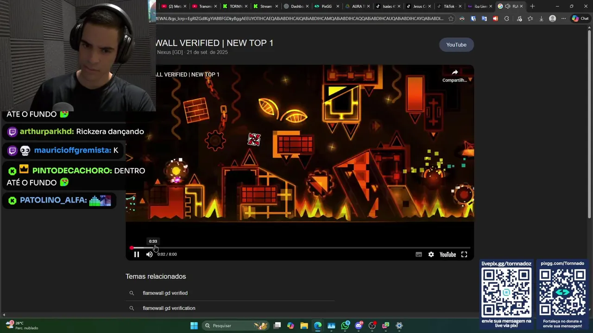This screenshot has height=333, width=593.
Task: Open the video on YouTube via player logo
Action: (448, 254)
